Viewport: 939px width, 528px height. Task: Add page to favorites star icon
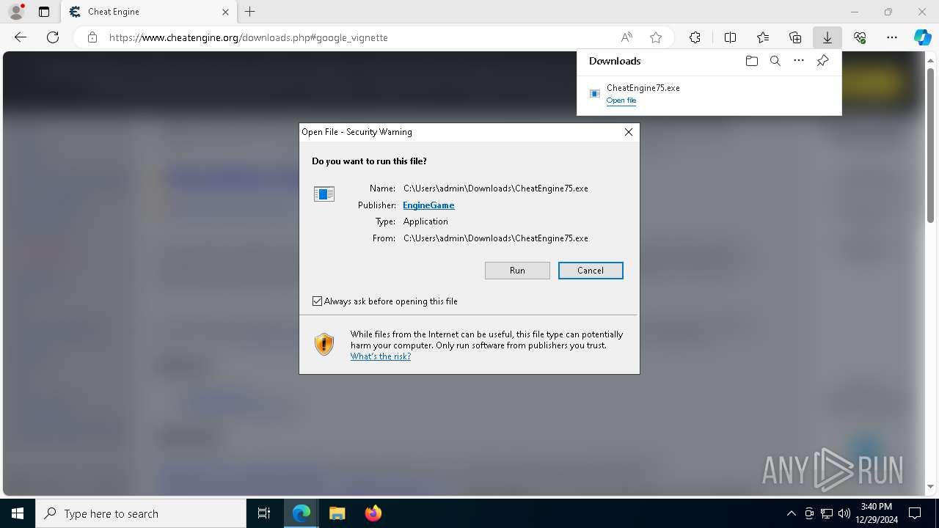pyautogui.click(x=656, y=37)
